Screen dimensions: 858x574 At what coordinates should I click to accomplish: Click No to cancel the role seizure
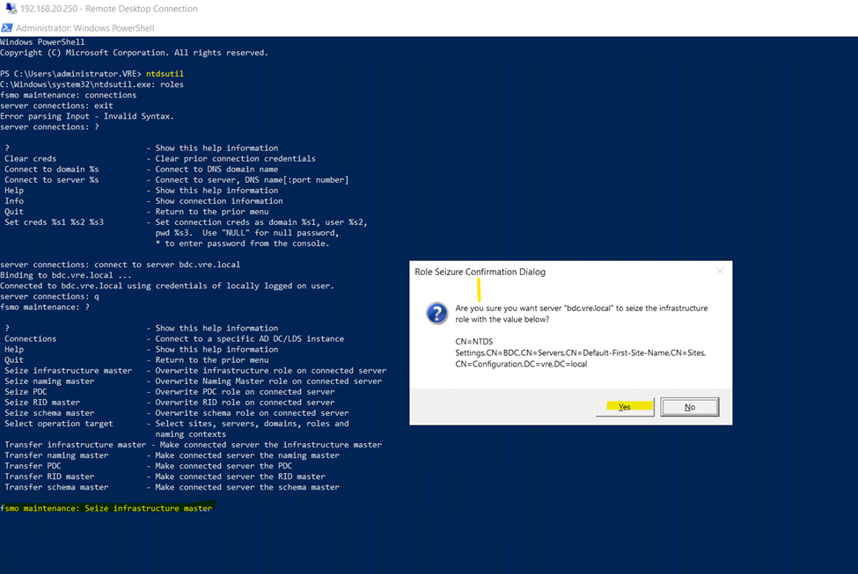(689, 407)
